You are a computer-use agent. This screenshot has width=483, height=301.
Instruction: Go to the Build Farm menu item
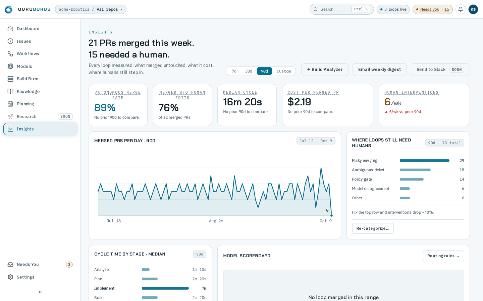[x=40, y=79]
